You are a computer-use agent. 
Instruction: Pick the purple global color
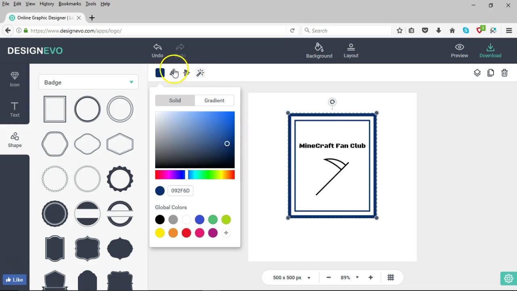(213, 233)
